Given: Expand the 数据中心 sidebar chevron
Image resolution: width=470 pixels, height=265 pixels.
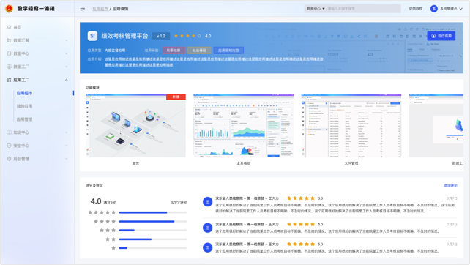Looking at the screenshot, I should coord(66,53).
